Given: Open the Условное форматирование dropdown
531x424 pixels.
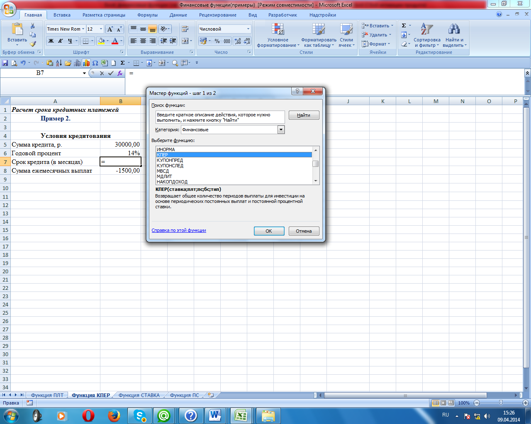Looking at the screenshot, I should coord(278,36).
